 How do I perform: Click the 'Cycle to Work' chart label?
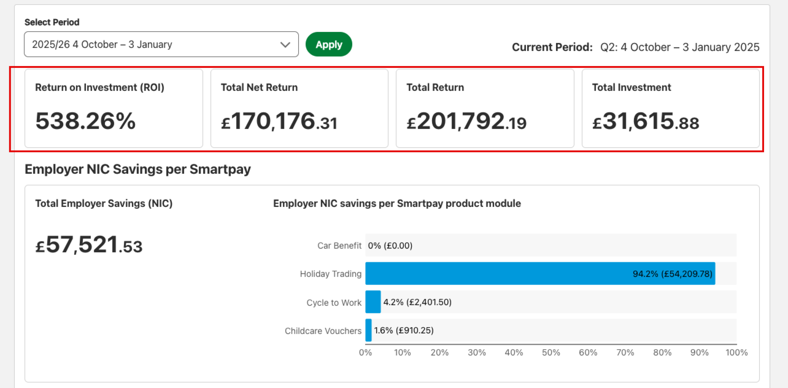tap(334, 302)
